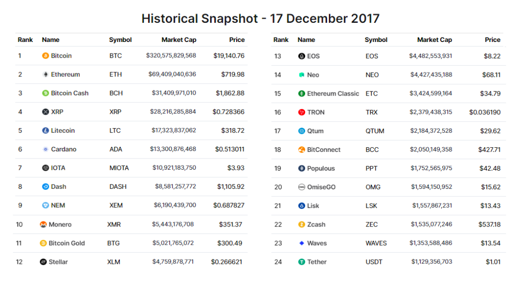Sort by left Market Cap header
Screen dimensions: 526x282
179,40
